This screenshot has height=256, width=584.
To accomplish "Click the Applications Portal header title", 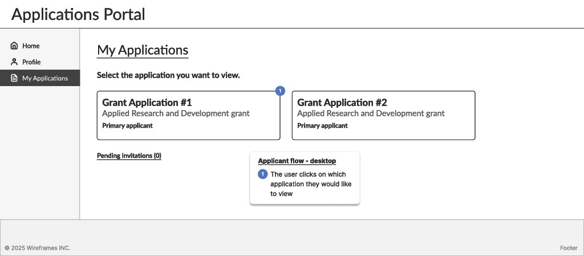I will pos(78,14).
